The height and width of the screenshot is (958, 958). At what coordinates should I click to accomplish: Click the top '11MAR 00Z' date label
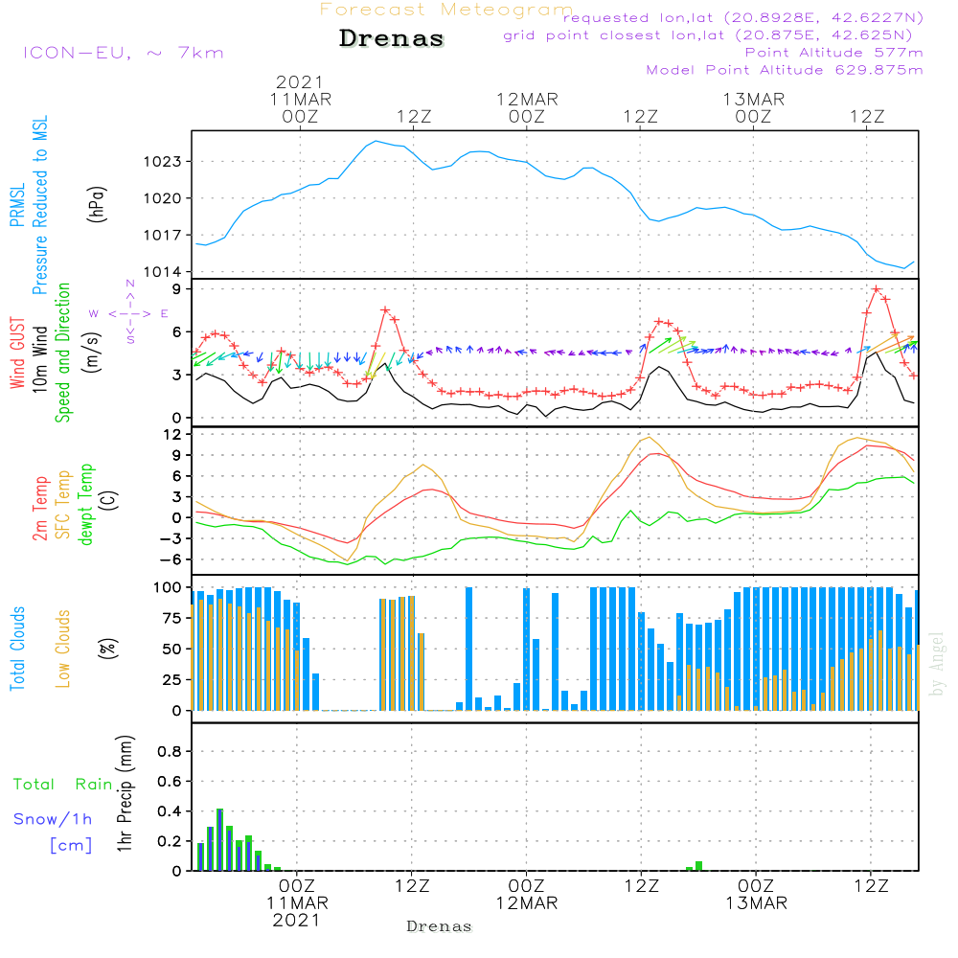300,107
